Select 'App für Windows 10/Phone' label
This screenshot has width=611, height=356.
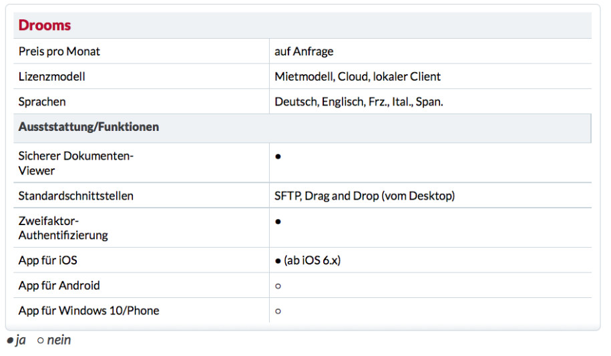pos(88,311)
